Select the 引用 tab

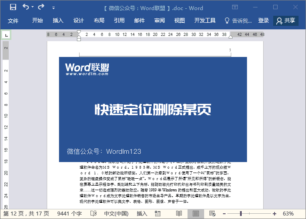coord(119,21)
